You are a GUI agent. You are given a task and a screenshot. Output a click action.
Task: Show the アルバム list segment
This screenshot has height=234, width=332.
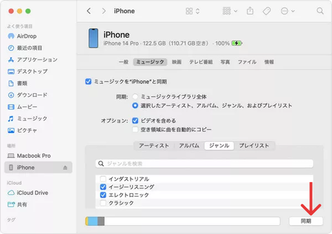189,145
